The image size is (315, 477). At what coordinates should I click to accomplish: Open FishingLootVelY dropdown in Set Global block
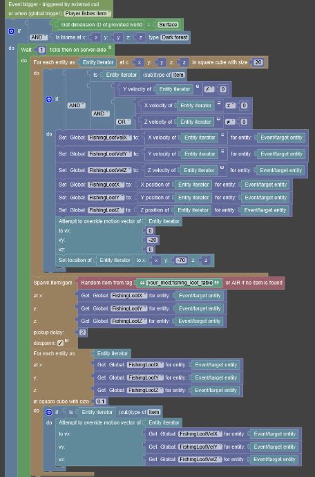pos(110,154)
